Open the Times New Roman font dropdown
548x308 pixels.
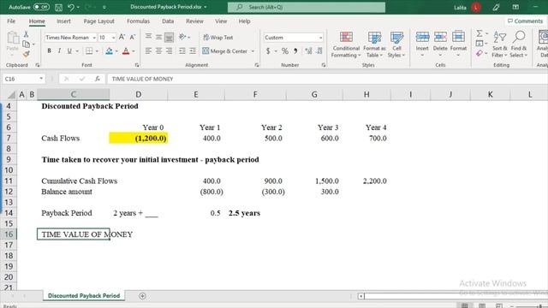click(94, 38)
